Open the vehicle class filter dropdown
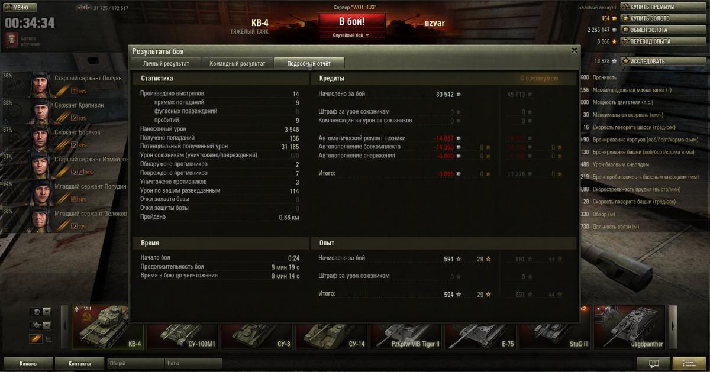Image resolution: width=710 pixels, height=372 pixels. (x=41, y=325)
